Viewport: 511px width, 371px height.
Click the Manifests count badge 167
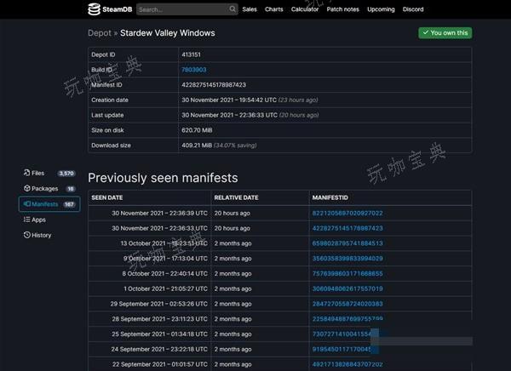[x=69, y=204]
